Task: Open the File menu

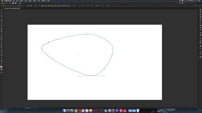Action: click(x=14, y=1)
